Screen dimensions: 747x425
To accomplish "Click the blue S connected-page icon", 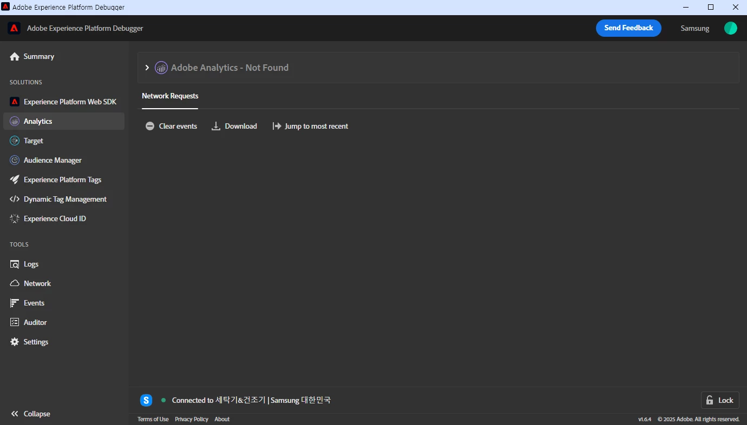I will (x=146, y=400).
